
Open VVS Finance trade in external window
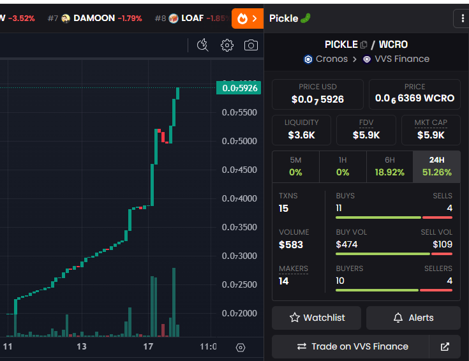point(445,346)
